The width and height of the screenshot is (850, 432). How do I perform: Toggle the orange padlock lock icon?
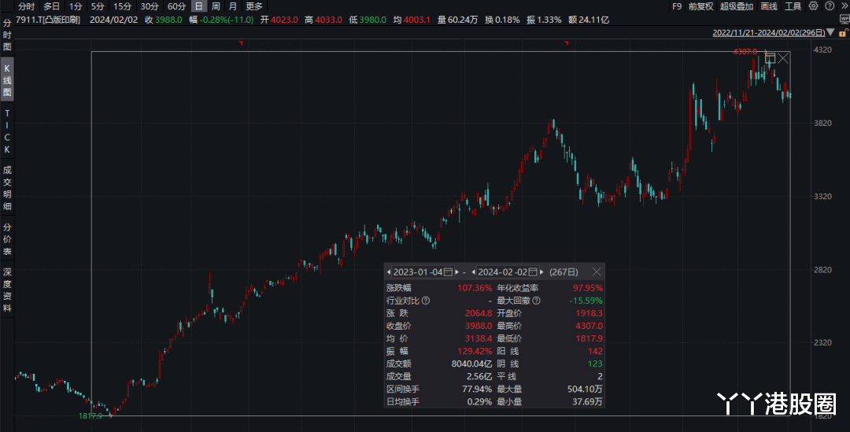pos(843,33)
